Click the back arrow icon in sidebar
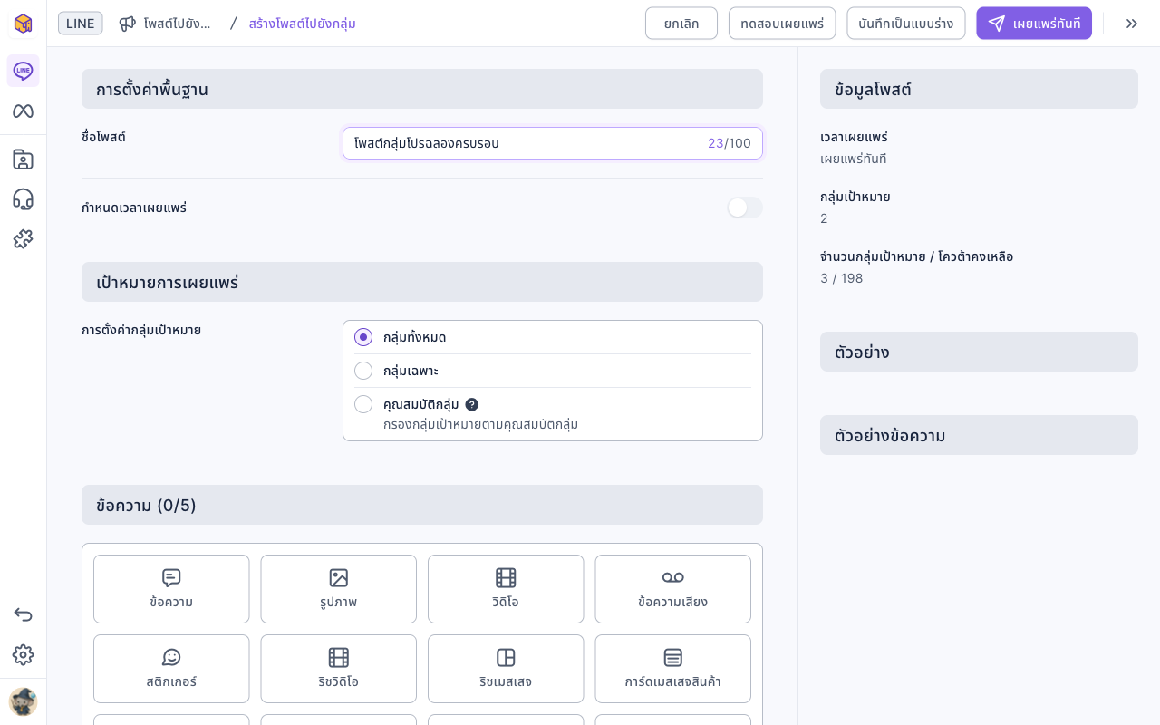The image size is (1160, 725). (x=23, y=614)
